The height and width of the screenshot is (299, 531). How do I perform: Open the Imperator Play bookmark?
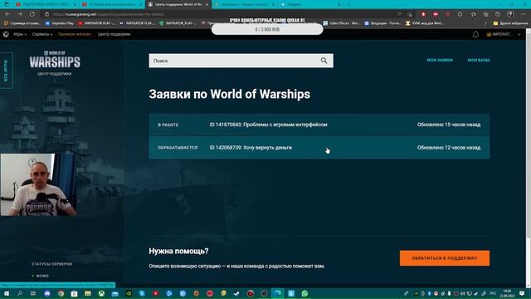[x=60, y=23]
